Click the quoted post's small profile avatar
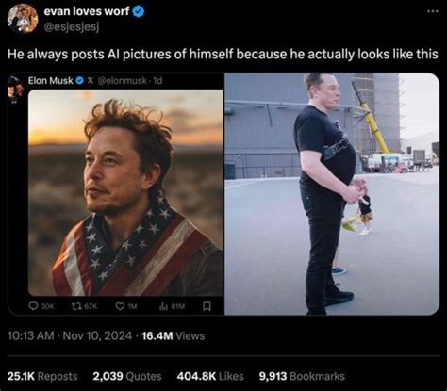Image resolution: width=447 pixels, height=391 pixels. [x=16, y=89]
